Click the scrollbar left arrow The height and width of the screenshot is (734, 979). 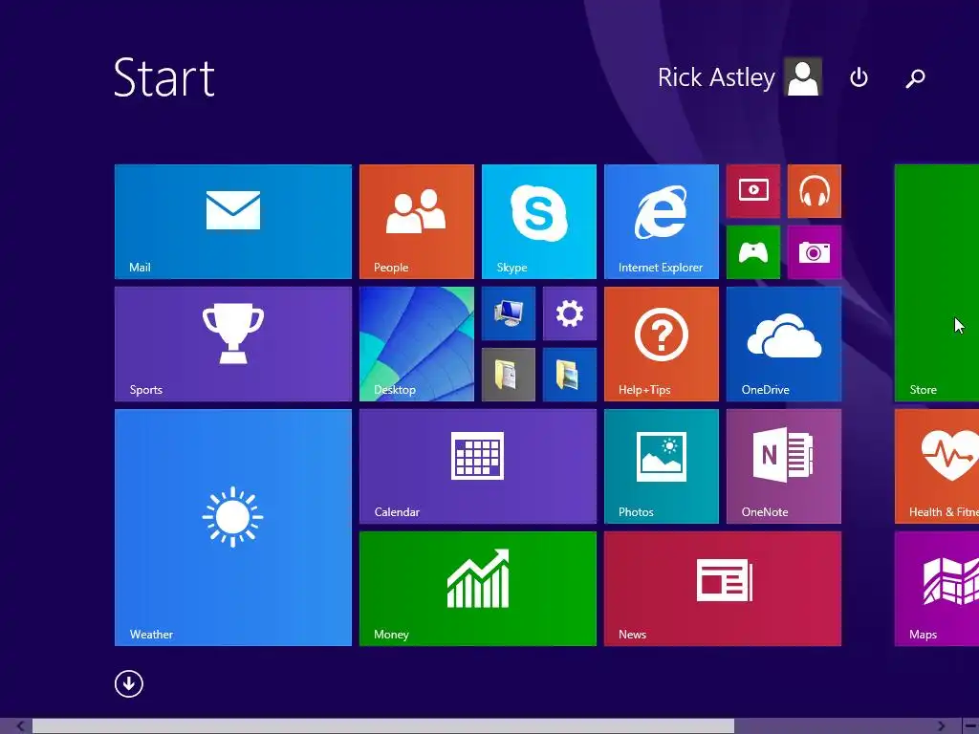[x=20, y=726]
